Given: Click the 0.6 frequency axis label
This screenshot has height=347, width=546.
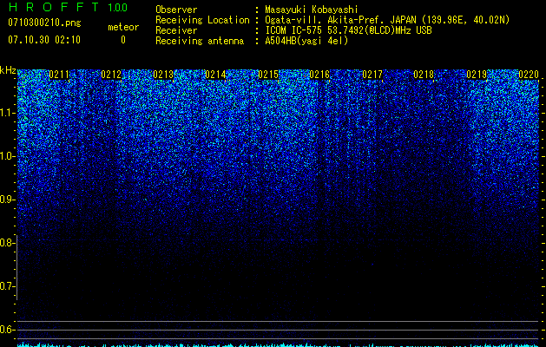Looking at the screenshot, I should (x=7, y=330).
